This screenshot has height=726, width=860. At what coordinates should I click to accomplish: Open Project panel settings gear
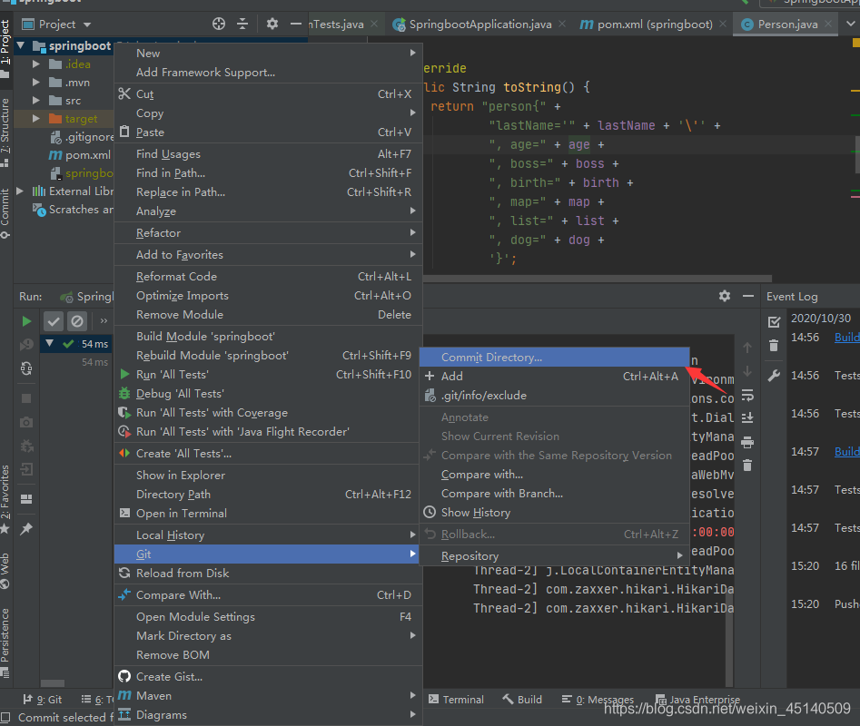pos(272,25)
